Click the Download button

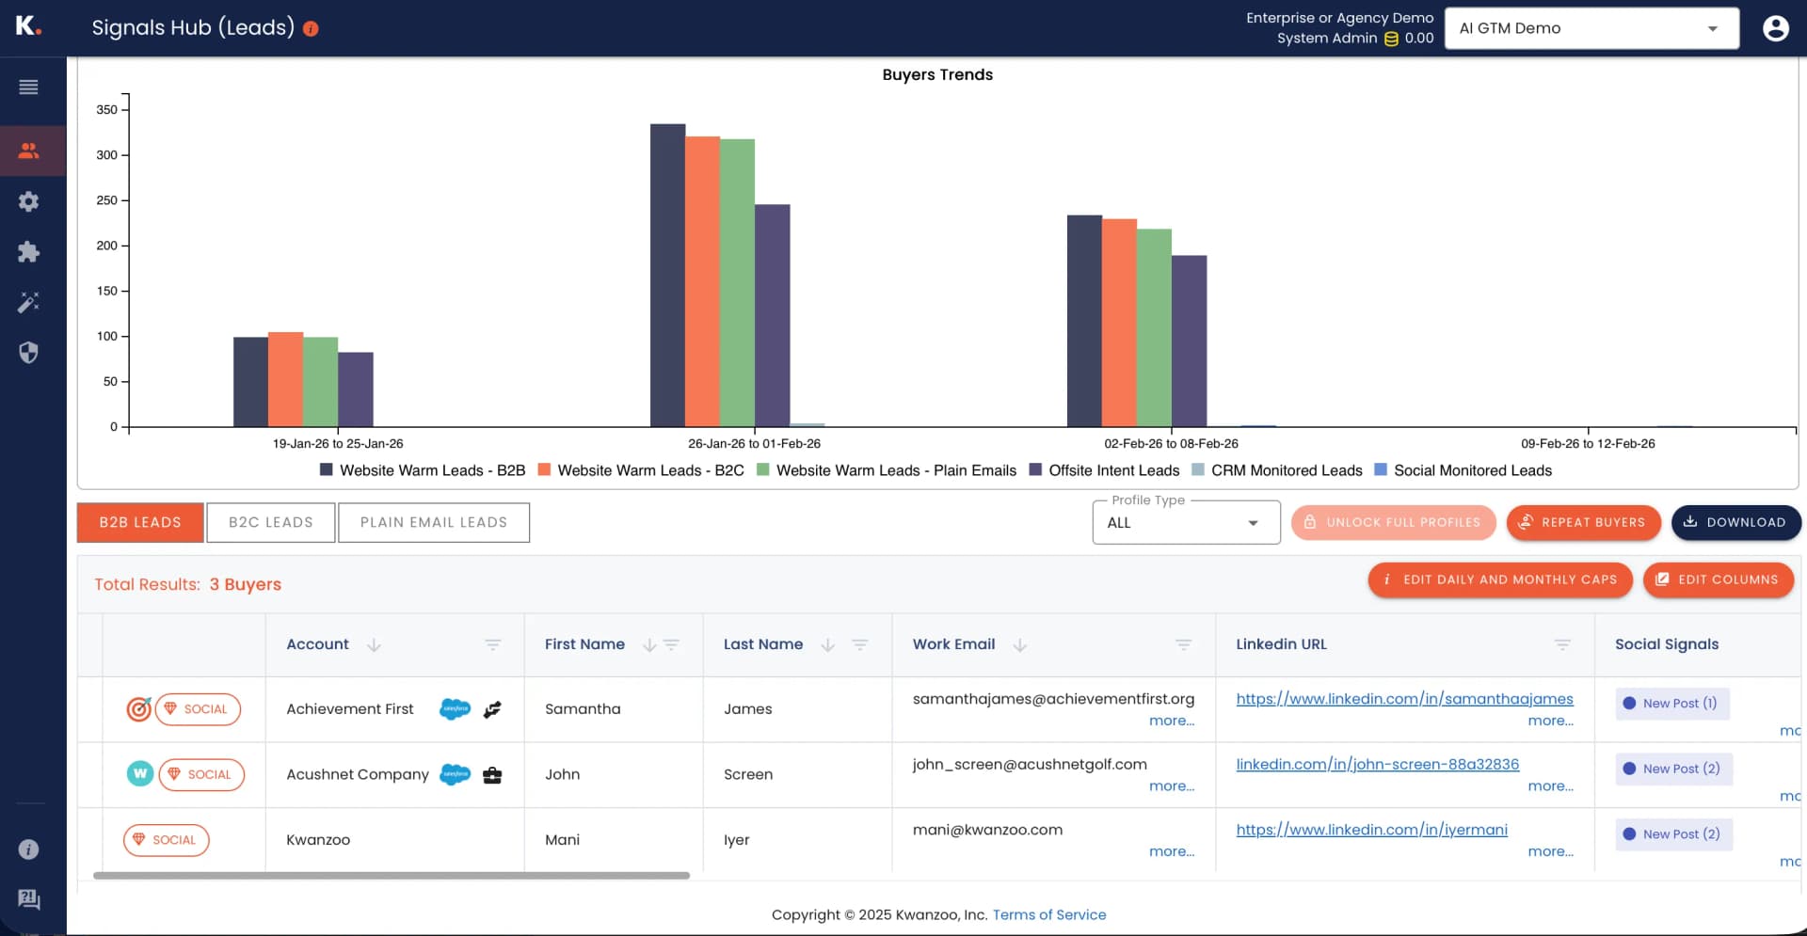tap(1735, 523)
